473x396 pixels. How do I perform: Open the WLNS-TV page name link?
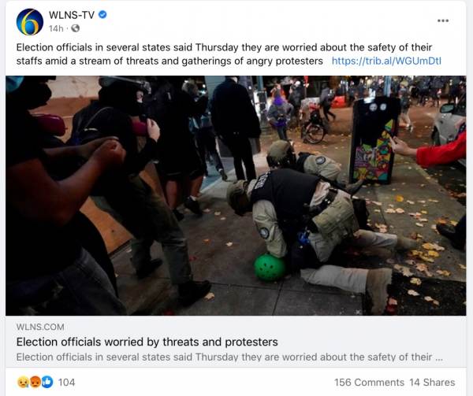[72, 15]
